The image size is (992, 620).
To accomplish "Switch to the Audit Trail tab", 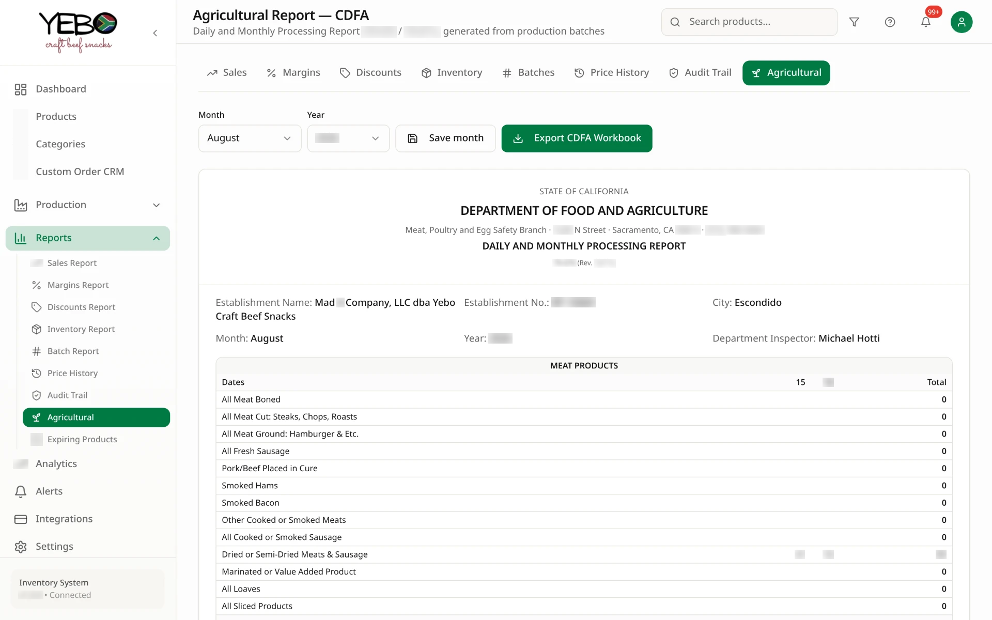I will (700, 73).
